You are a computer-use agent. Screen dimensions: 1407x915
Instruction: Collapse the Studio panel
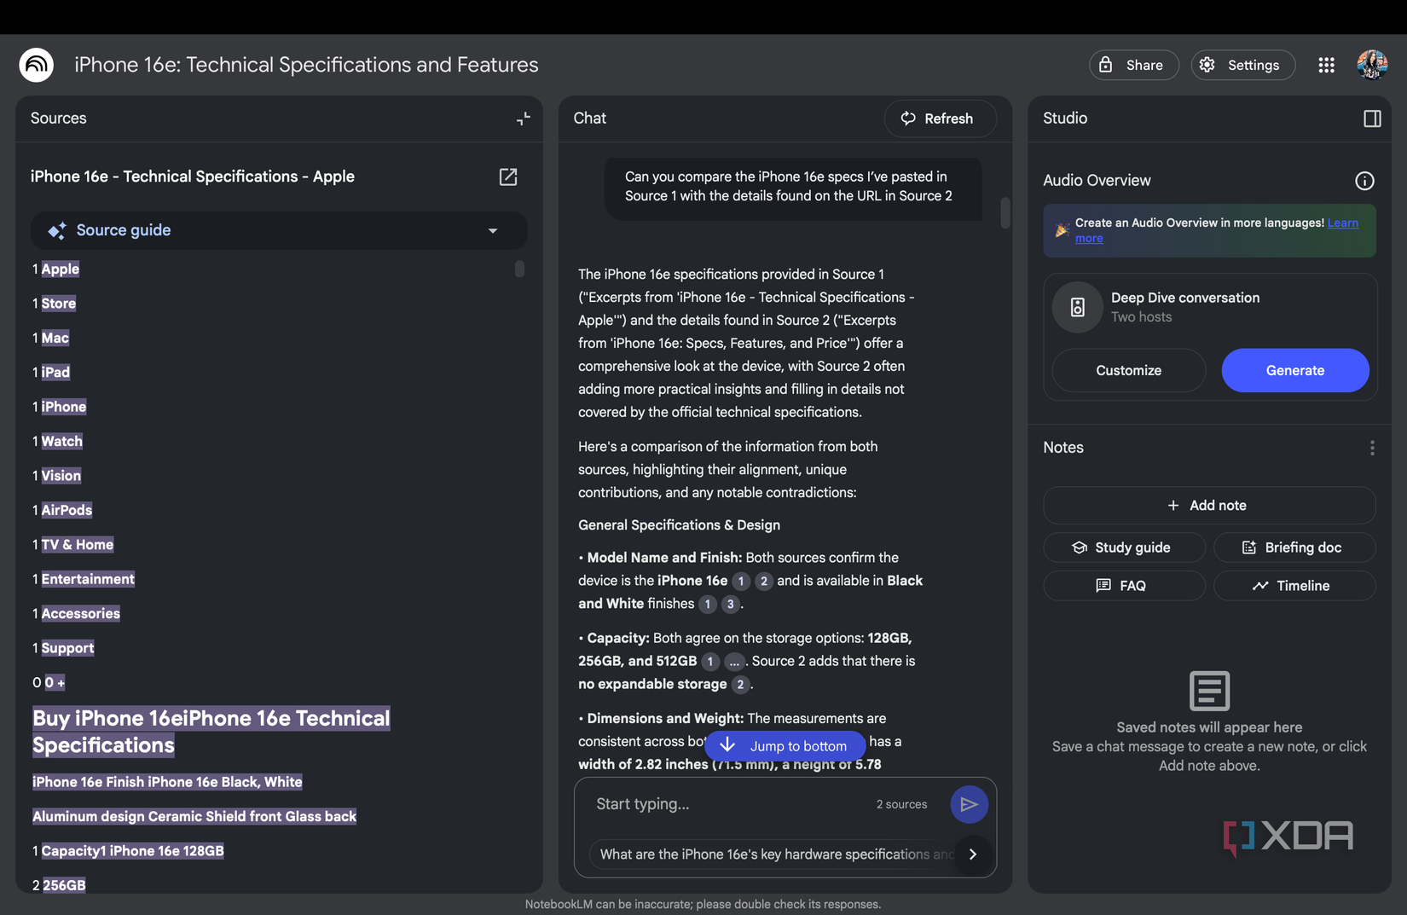(x=1372, y=119)
